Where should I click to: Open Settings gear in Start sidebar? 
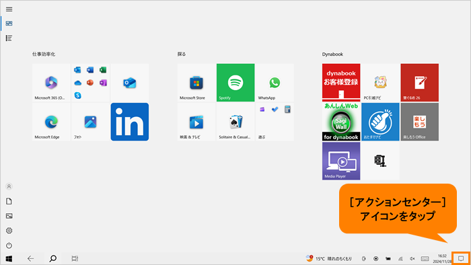tap(9, 231)
